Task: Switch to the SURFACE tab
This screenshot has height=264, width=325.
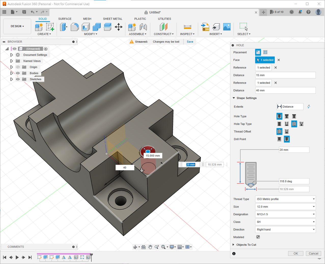Action: (65, 19)
